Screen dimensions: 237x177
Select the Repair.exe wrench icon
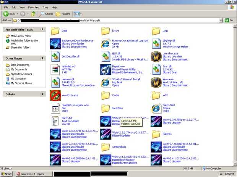pyautogui.click(x=106, y=69)
